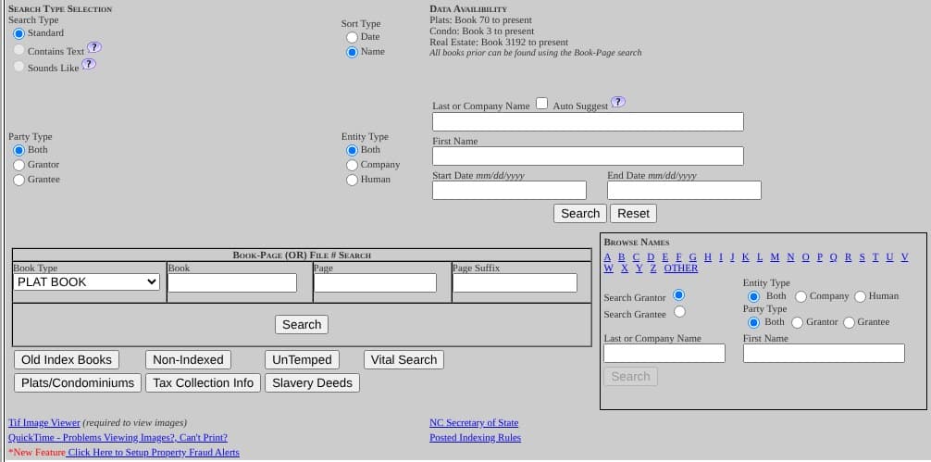The image size is (931, 462).
Task: Browse names starting with D
Action: click(x=651, y=257)
